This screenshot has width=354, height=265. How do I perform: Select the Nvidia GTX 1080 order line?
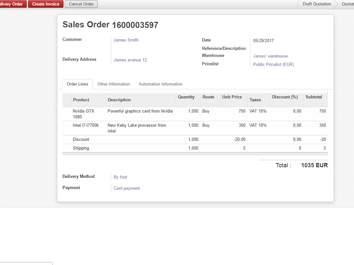click(x=83, y=114)
